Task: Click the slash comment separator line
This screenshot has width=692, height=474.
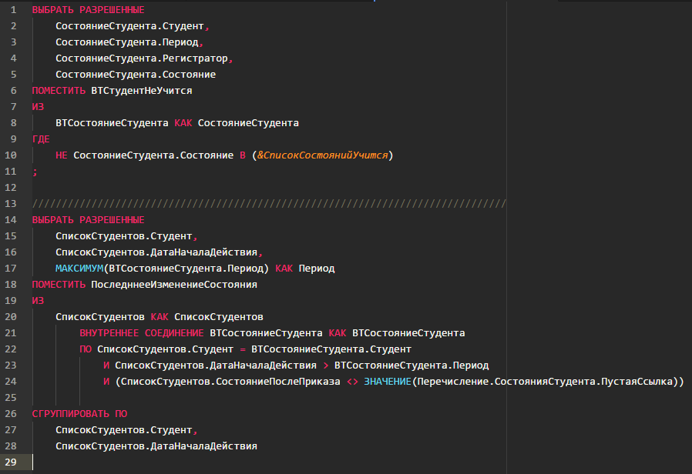Action: pyautogui.click(x=268, y=203)
